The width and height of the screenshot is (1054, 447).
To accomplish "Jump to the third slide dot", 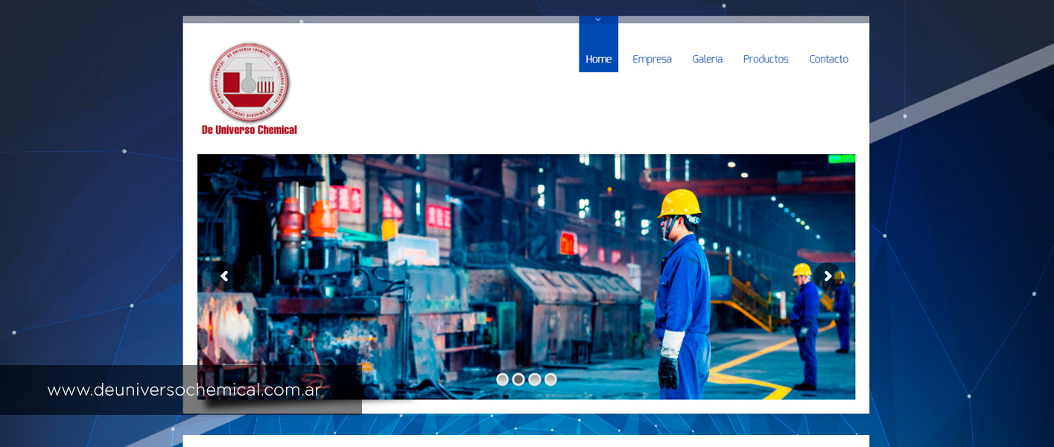I will (534, 379).
